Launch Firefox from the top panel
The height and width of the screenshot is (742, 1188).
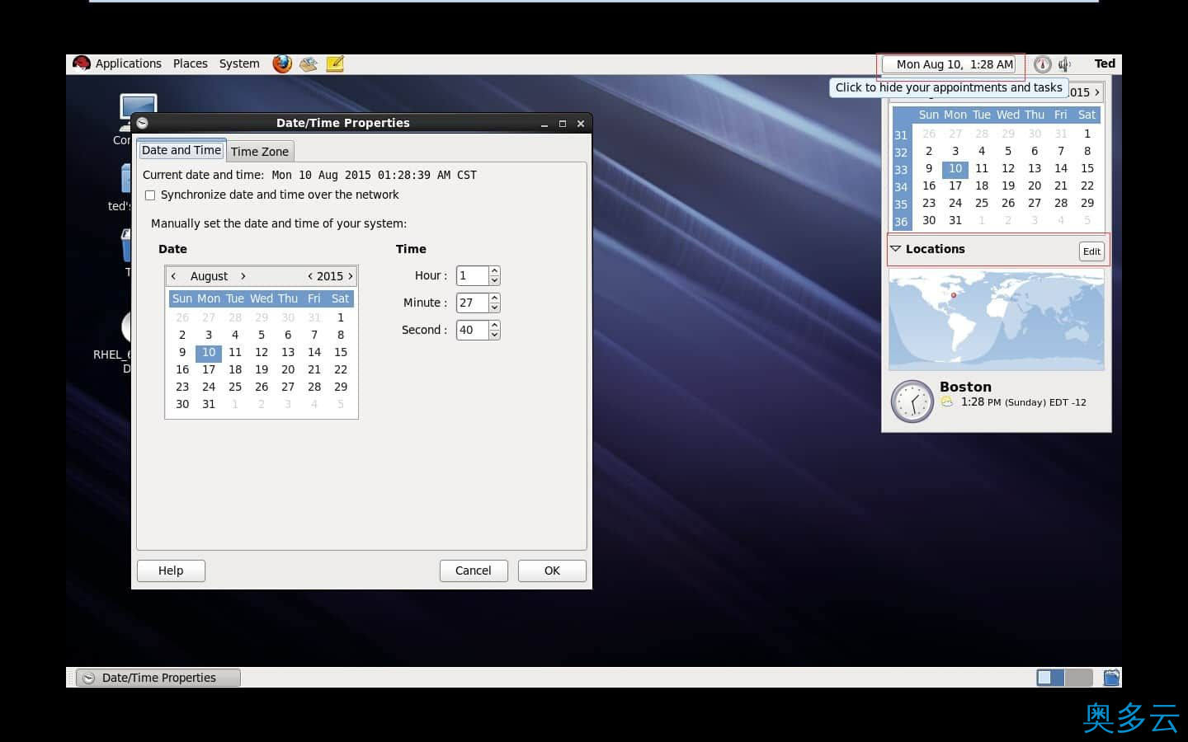282,63
